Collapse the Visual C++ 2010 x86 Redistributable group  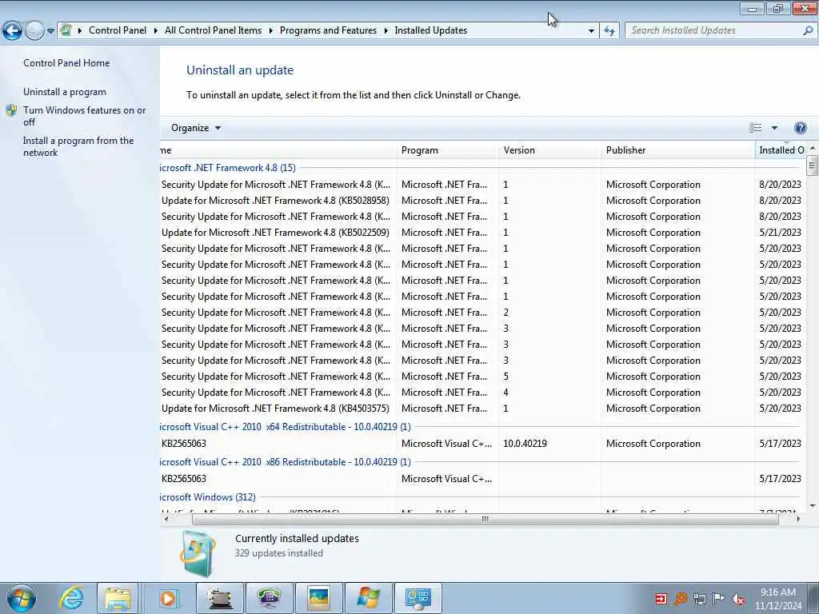[286, 462]
